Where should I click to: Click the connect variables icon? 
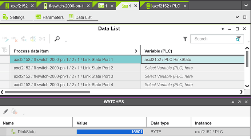pyautogui.click(x=42, y=39)
